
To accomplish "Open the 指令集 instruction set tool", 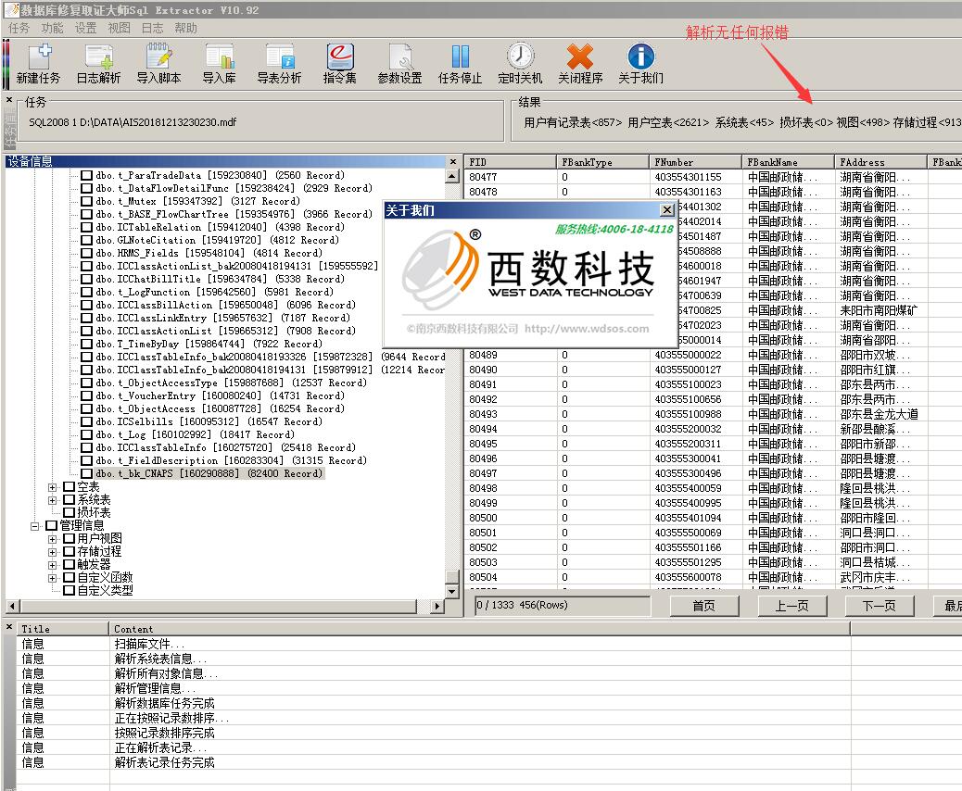I will [x=340, y=64].
